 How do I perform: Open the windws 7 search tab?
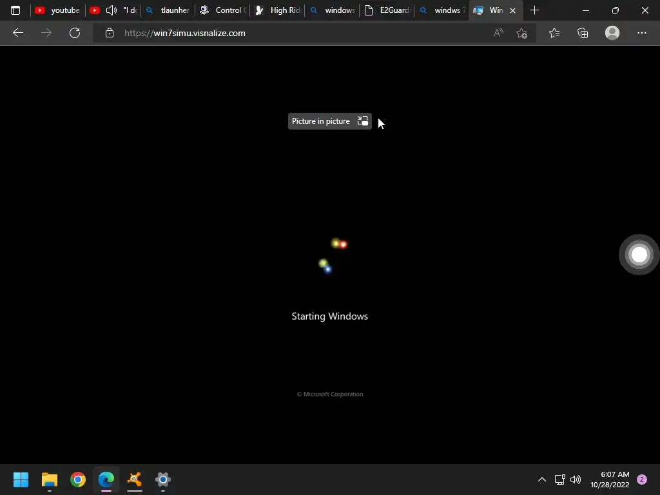click(441, 10)
